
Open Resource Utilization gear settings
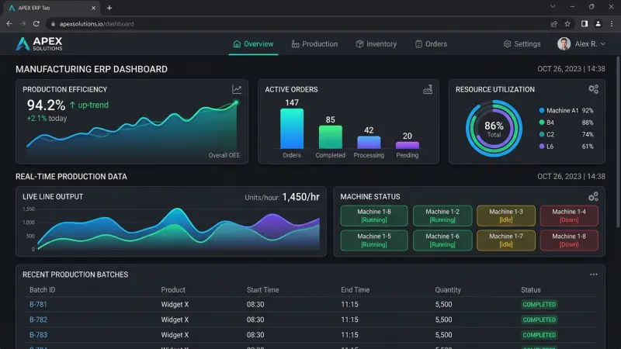pyautogui.click(x=593, y=89)
